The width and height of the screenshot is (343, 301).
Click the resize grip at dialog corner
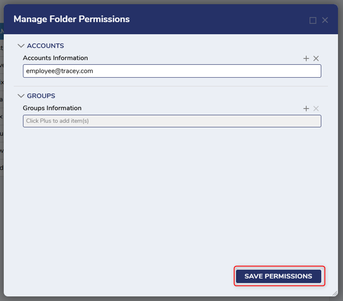[x=335, y=293]
